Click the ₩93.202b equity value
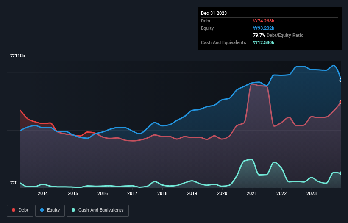The width and height of the screenshot is (348, 223). (x=264, y=28)
